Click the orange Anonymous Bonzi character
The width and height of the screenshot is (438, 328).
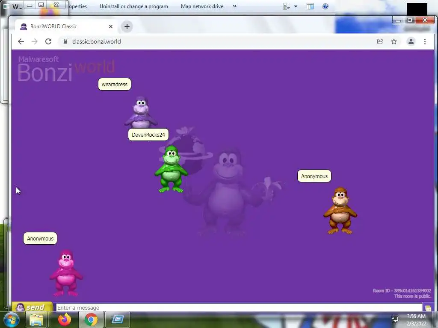coord(340,211)
